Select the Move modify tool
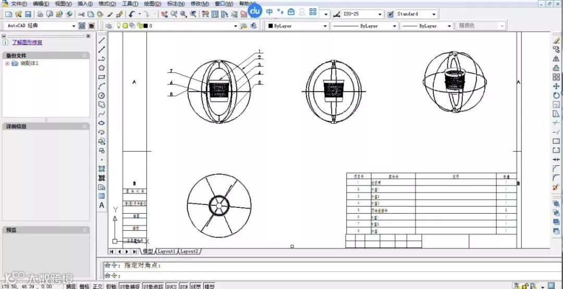This screenshot has height=289, width=563. tap(556, 86)
